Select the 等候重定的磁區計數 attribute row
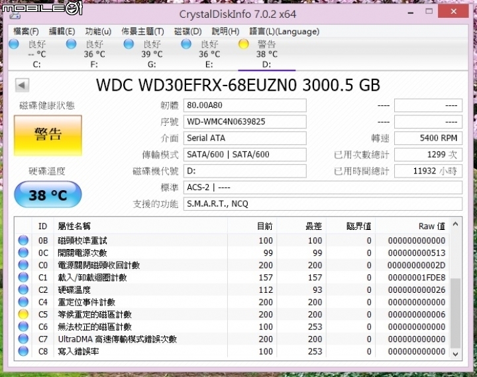This screenshot has width=477, height=377. (x=232, y=314)
